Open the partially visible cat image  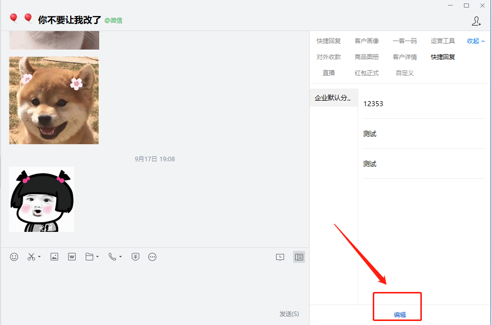[54, 40]
